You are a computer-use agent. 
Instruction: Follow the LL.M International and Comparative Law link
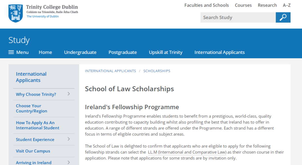pyautogui.click(x=187, y=152)
